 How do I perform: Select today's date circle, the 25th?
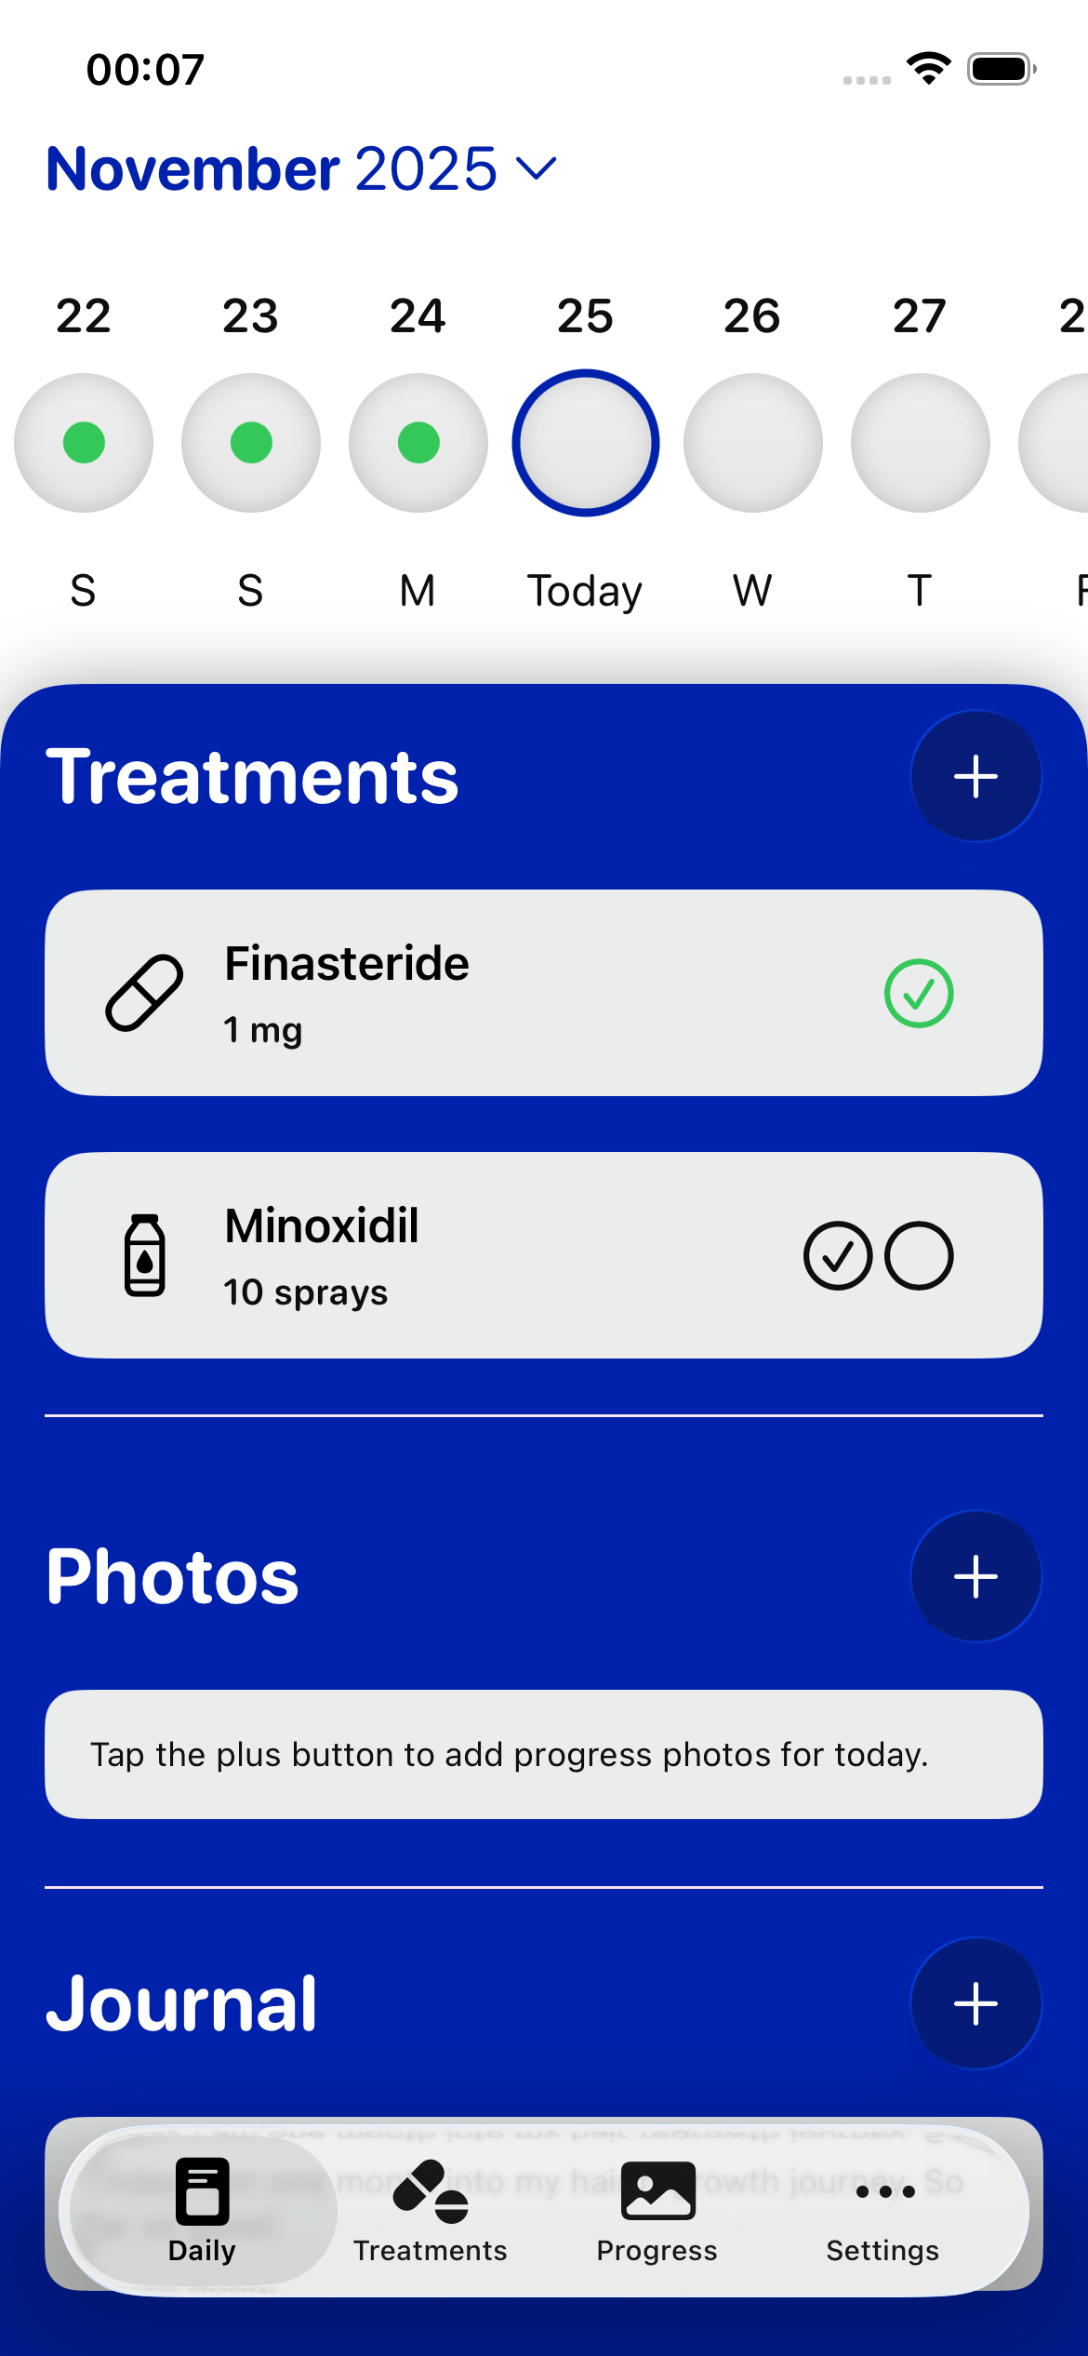tap(586, 443)
